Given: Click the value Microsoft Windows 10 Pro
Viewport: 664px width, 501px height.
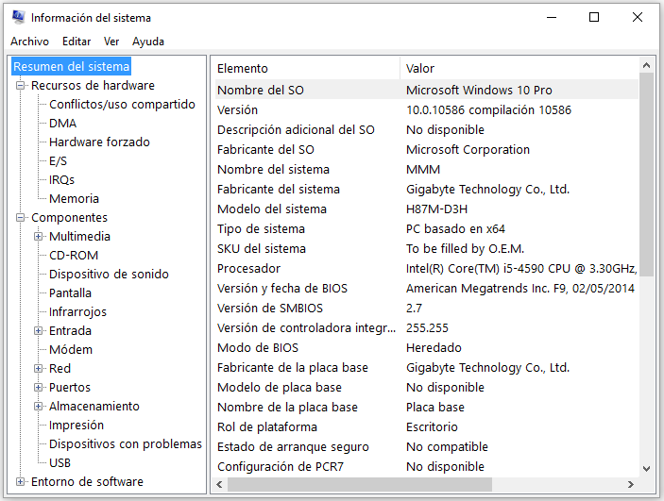Looking at the screenshot, I should tap(479, 91).
